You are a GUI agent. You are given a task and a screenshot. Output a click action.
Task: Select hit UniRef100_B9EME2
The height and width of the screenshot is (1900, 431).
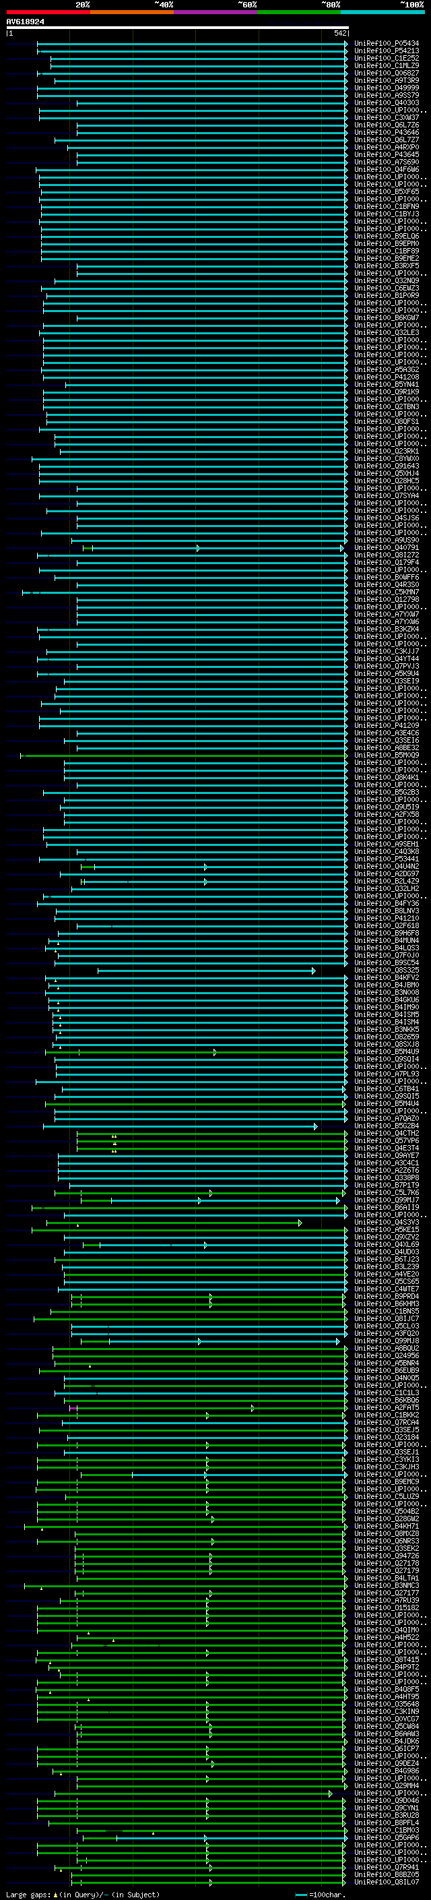pyautogui.click(x=387, y=258)
